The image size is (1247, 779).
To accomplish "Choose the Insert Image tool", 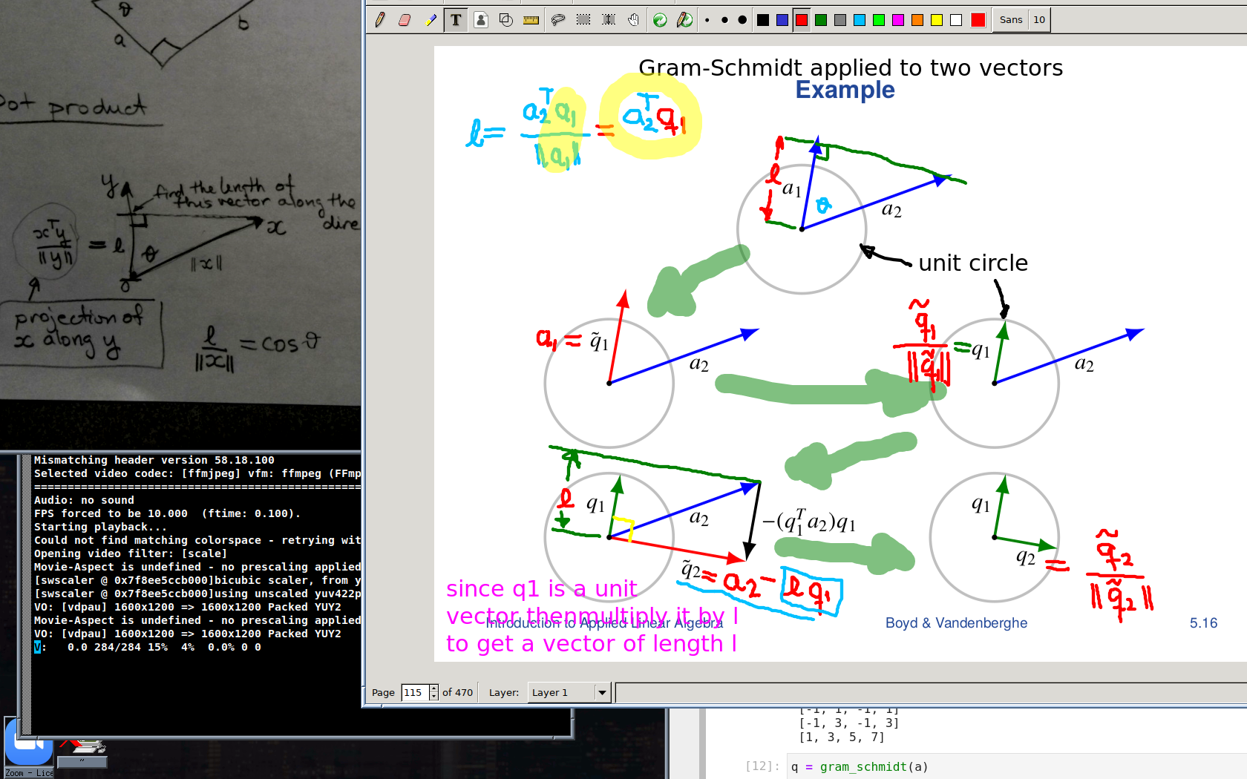I will click(x=481, y=20).
